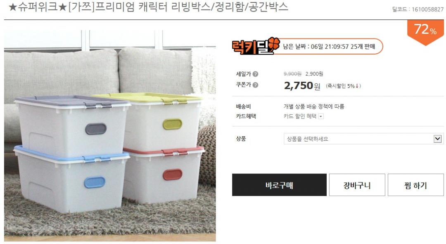Click the crossed-out 9,900원 original price

pyautogui.click(x=292, y=73)
